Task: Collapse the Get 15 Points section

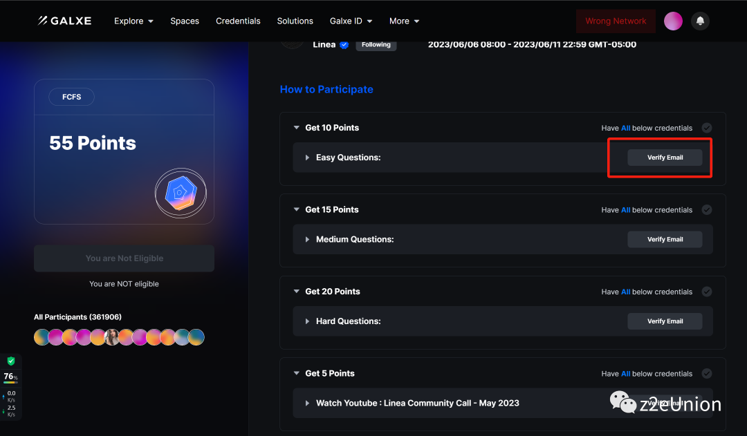Action: coord(297,210)
